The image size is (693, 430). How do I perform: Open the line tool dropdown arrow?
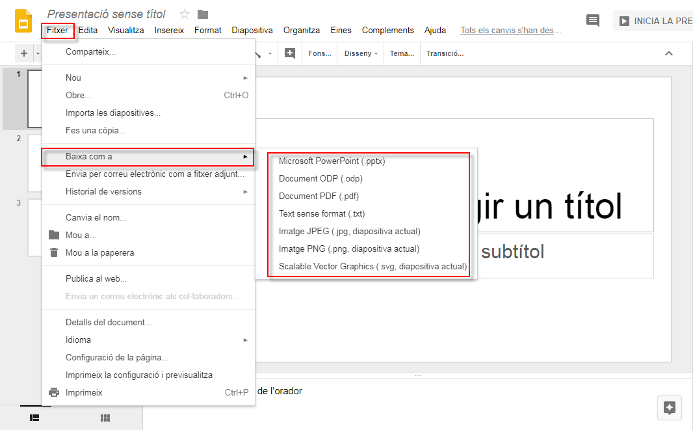(x=270, y=53)
